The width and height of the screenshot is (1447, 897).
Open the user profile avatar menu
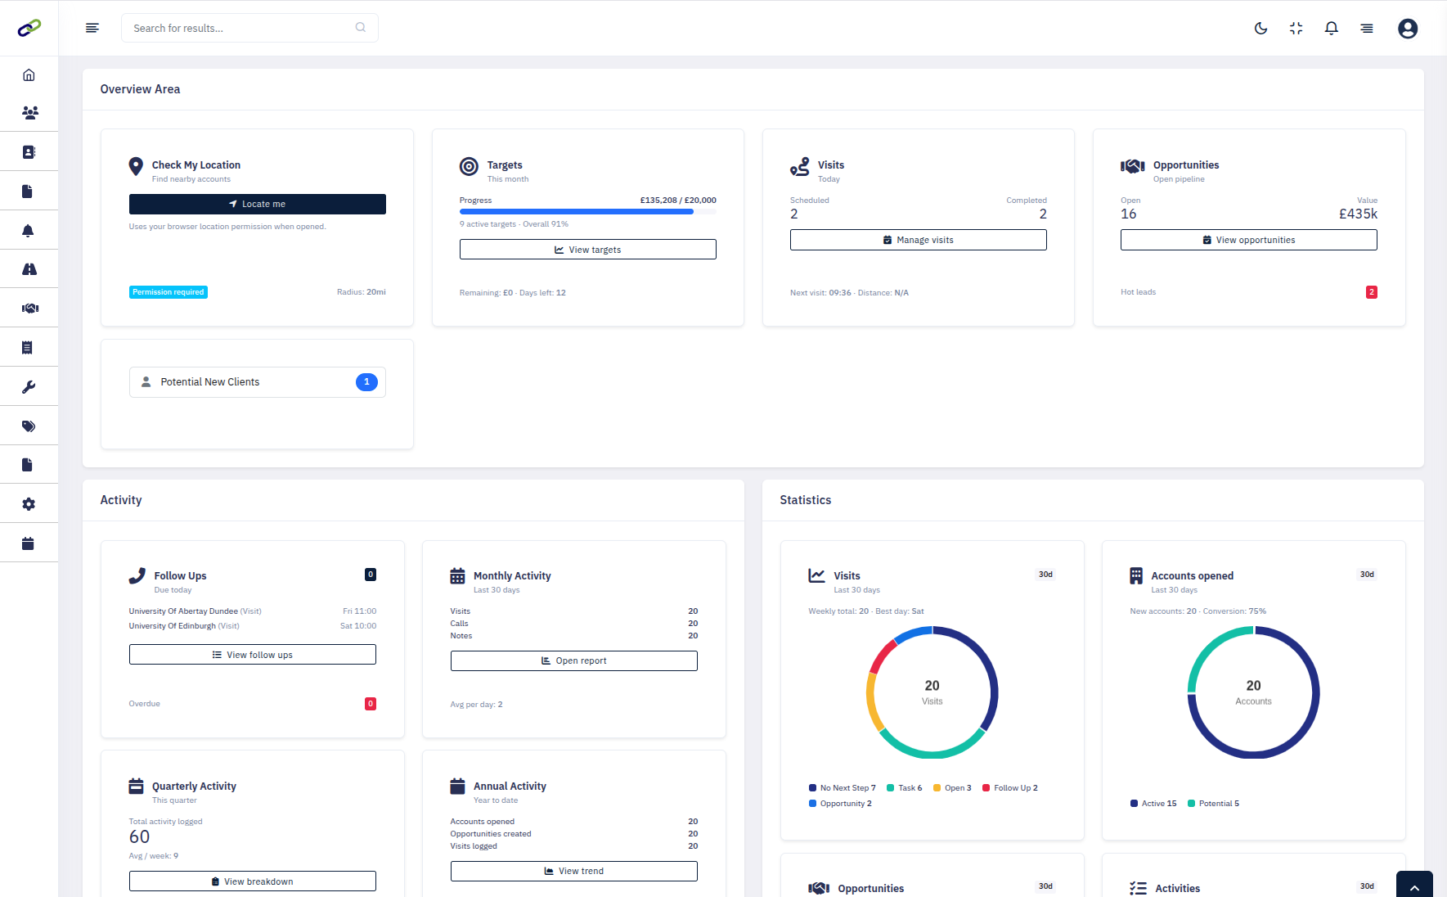1408,29
